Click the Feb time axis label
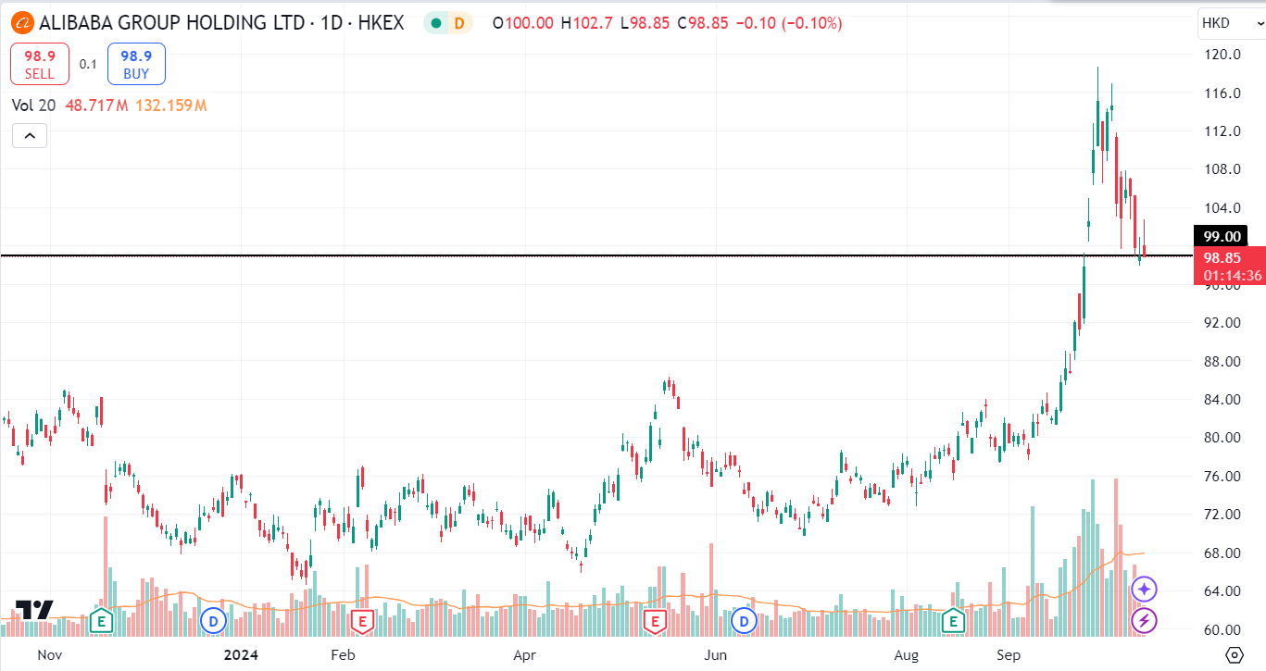Screen dimensions: 1266x671 [344, 655]
